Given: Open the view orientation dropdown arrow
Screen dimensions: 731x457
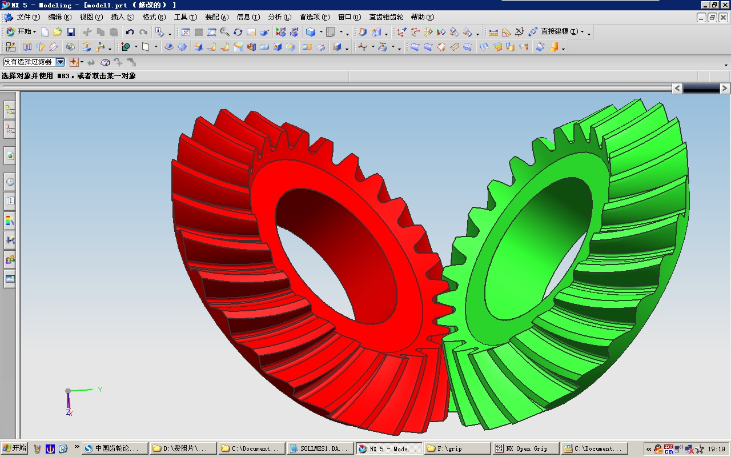Looking at the screenshot, I should pyautogui.click(x=341, y=33).
